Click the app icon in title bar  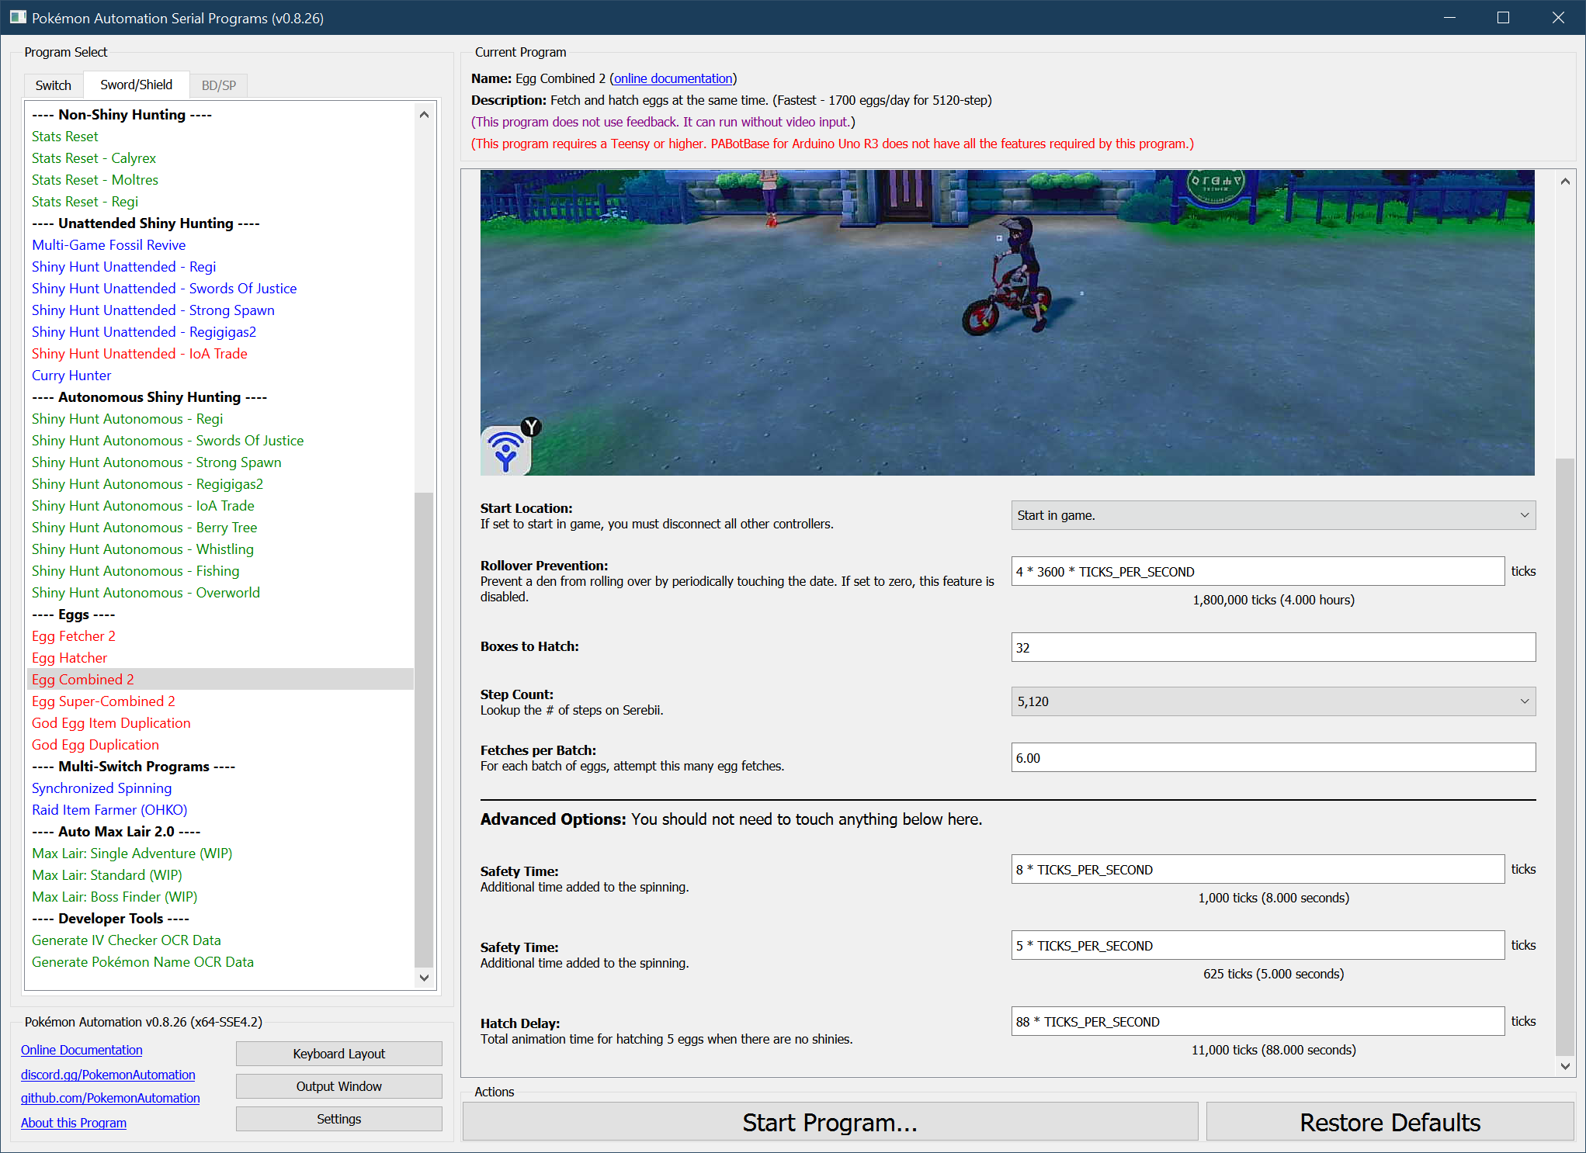tap(17, 17)
